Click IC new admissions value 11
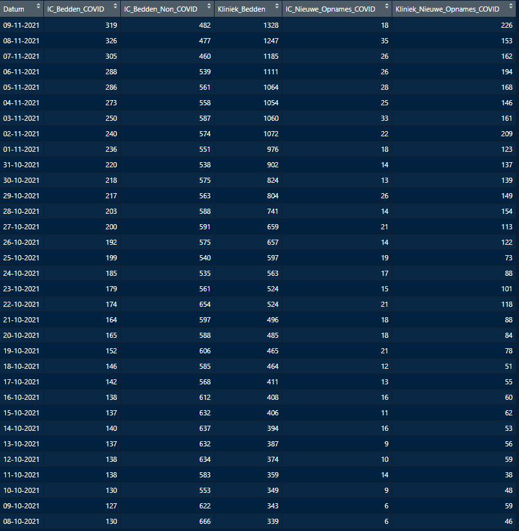Screen dimensions: 519x531 (385, 413)
